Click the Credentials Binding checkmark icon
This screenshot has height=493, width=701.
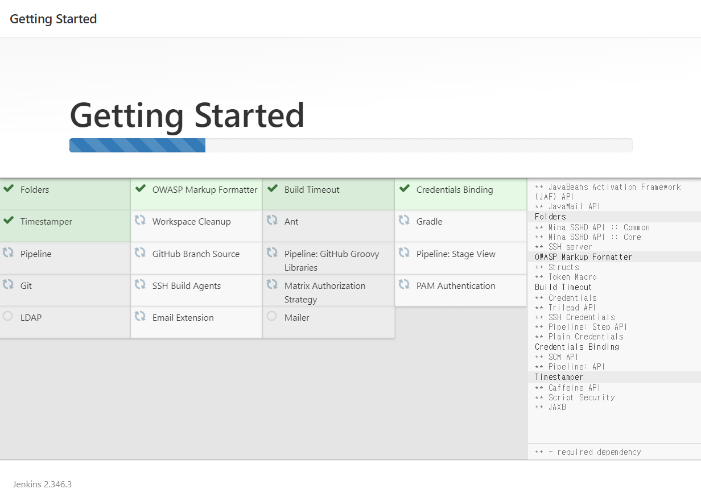click(x=404, y=189)
